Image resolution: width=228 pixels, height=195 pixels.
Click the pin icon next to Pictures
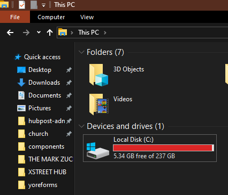click(69, 108)
